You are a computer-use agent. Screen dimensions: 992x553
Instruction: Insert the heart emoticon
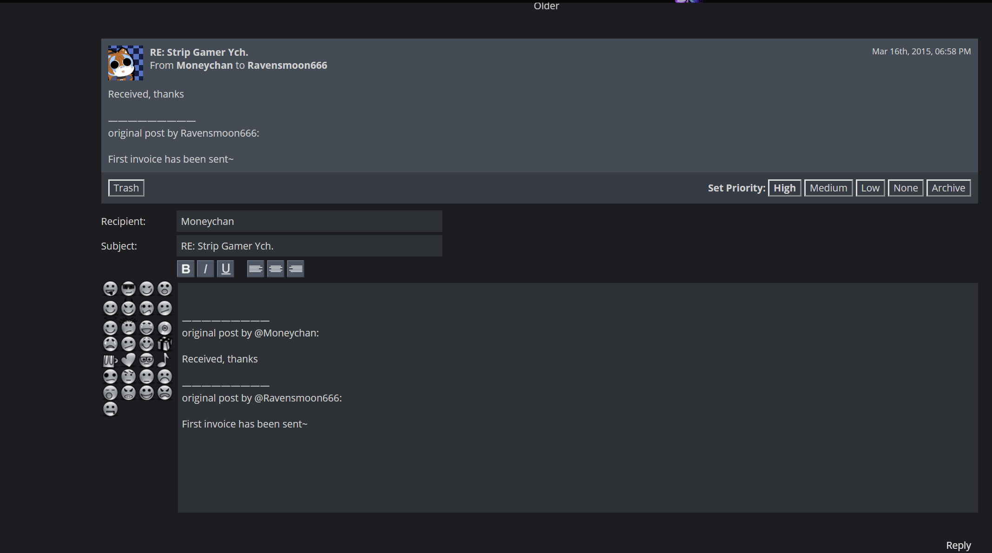point(128,360)
